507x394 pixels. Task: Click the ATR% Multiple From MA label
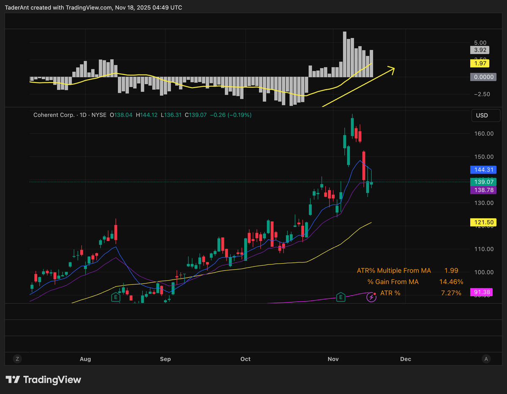click(x=394, y=270)
